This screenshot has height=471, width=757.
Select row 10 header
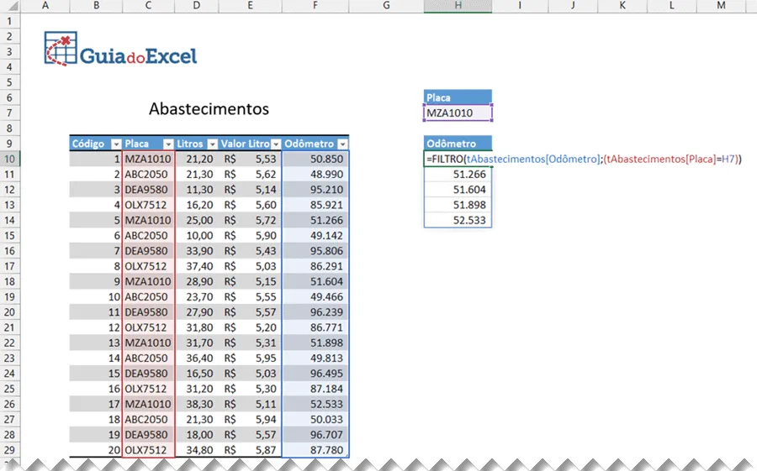(x=9, y=159)
